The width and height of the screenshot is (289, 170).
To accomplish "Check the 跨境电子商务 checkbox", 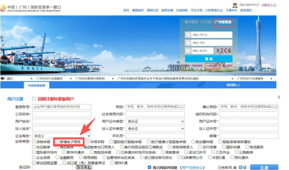I will pos(57,141).
